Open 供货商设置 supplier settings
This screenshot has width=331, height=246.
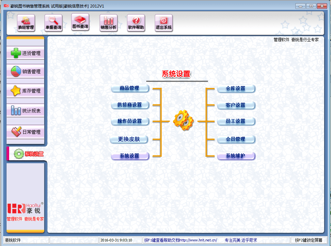point(130,105)
